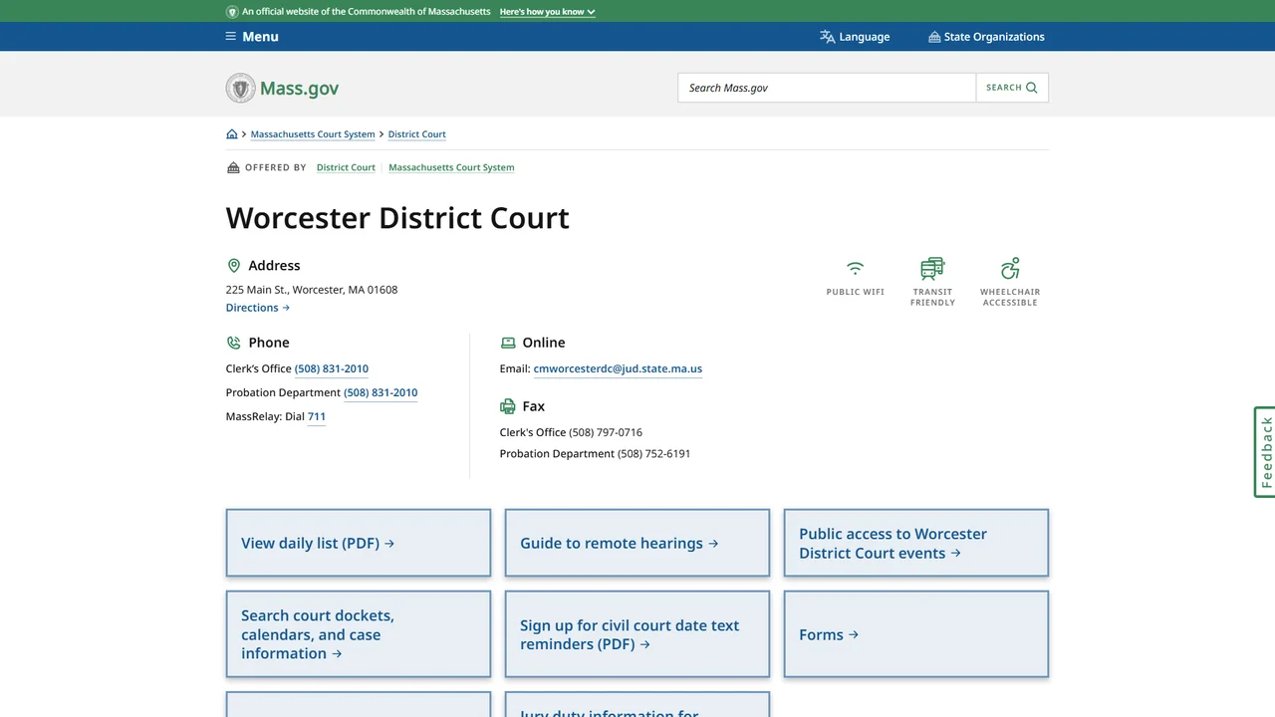This screenshot has height=717, width=1275.
Task: Click the Transit Friendly bus icon
Action: pos(932,268)
